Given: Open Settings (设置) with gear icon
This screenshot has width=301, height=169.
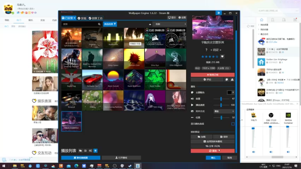Looking at the screenshot, I should [182, 17].
